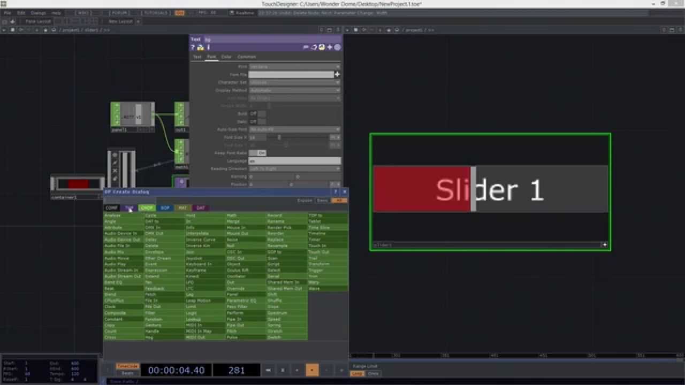Toggle Keep Font Ratio On switch

click(x=257, y=153)
